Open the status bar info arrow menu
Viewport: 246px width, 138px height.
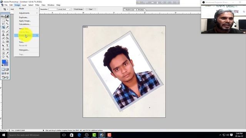tap(43, 130)
